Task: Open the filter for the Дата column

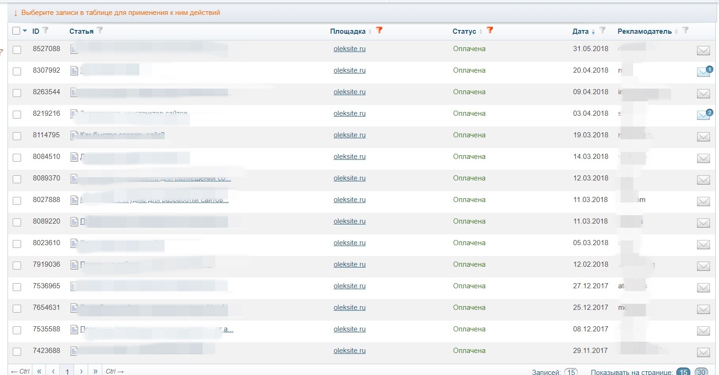Action: [x=603, y=30]
